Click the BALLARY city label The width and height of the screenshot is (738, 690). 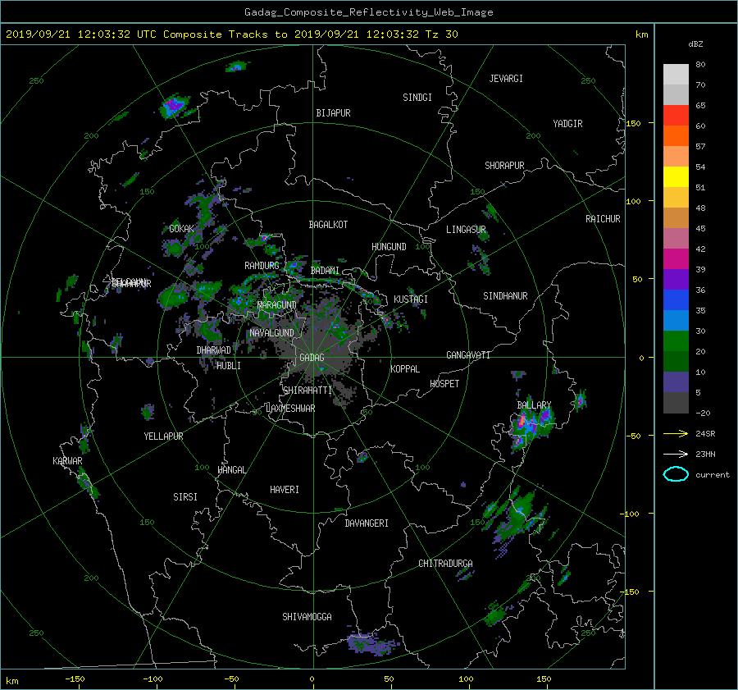point(534,405)
